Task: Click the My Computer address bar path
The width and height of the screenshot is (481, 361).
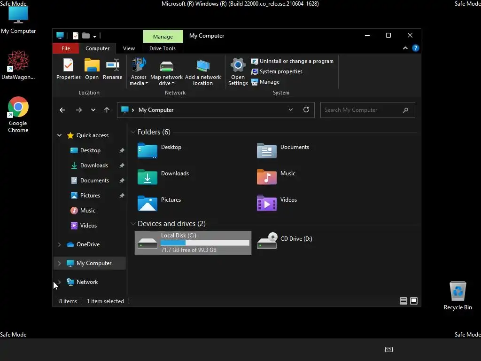Action: 156,110
